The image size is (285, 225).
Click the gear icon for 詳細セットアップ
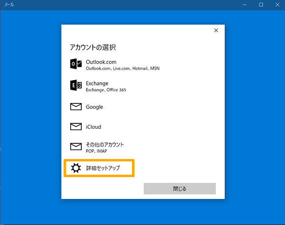(x=76, y=168)
